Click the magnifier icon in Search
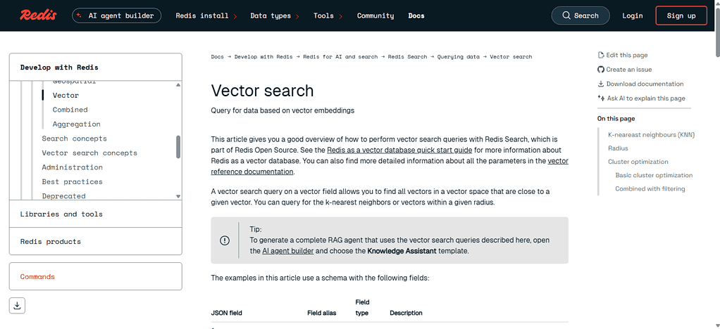The image size is (720, 329). [x=566, y=15]
